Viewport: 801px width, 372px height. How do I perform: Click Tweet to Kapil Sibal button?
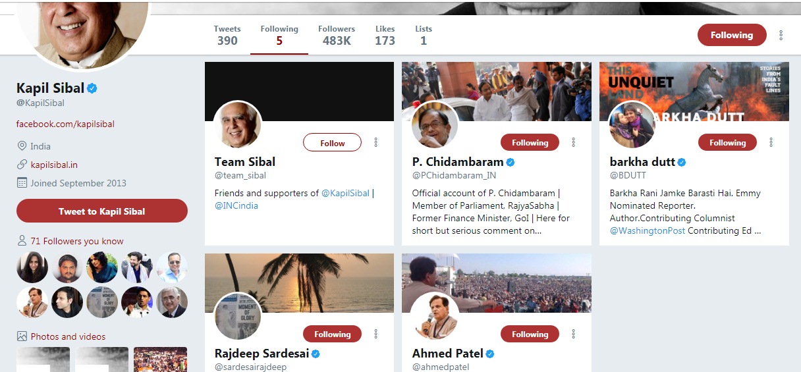[102, 211]
